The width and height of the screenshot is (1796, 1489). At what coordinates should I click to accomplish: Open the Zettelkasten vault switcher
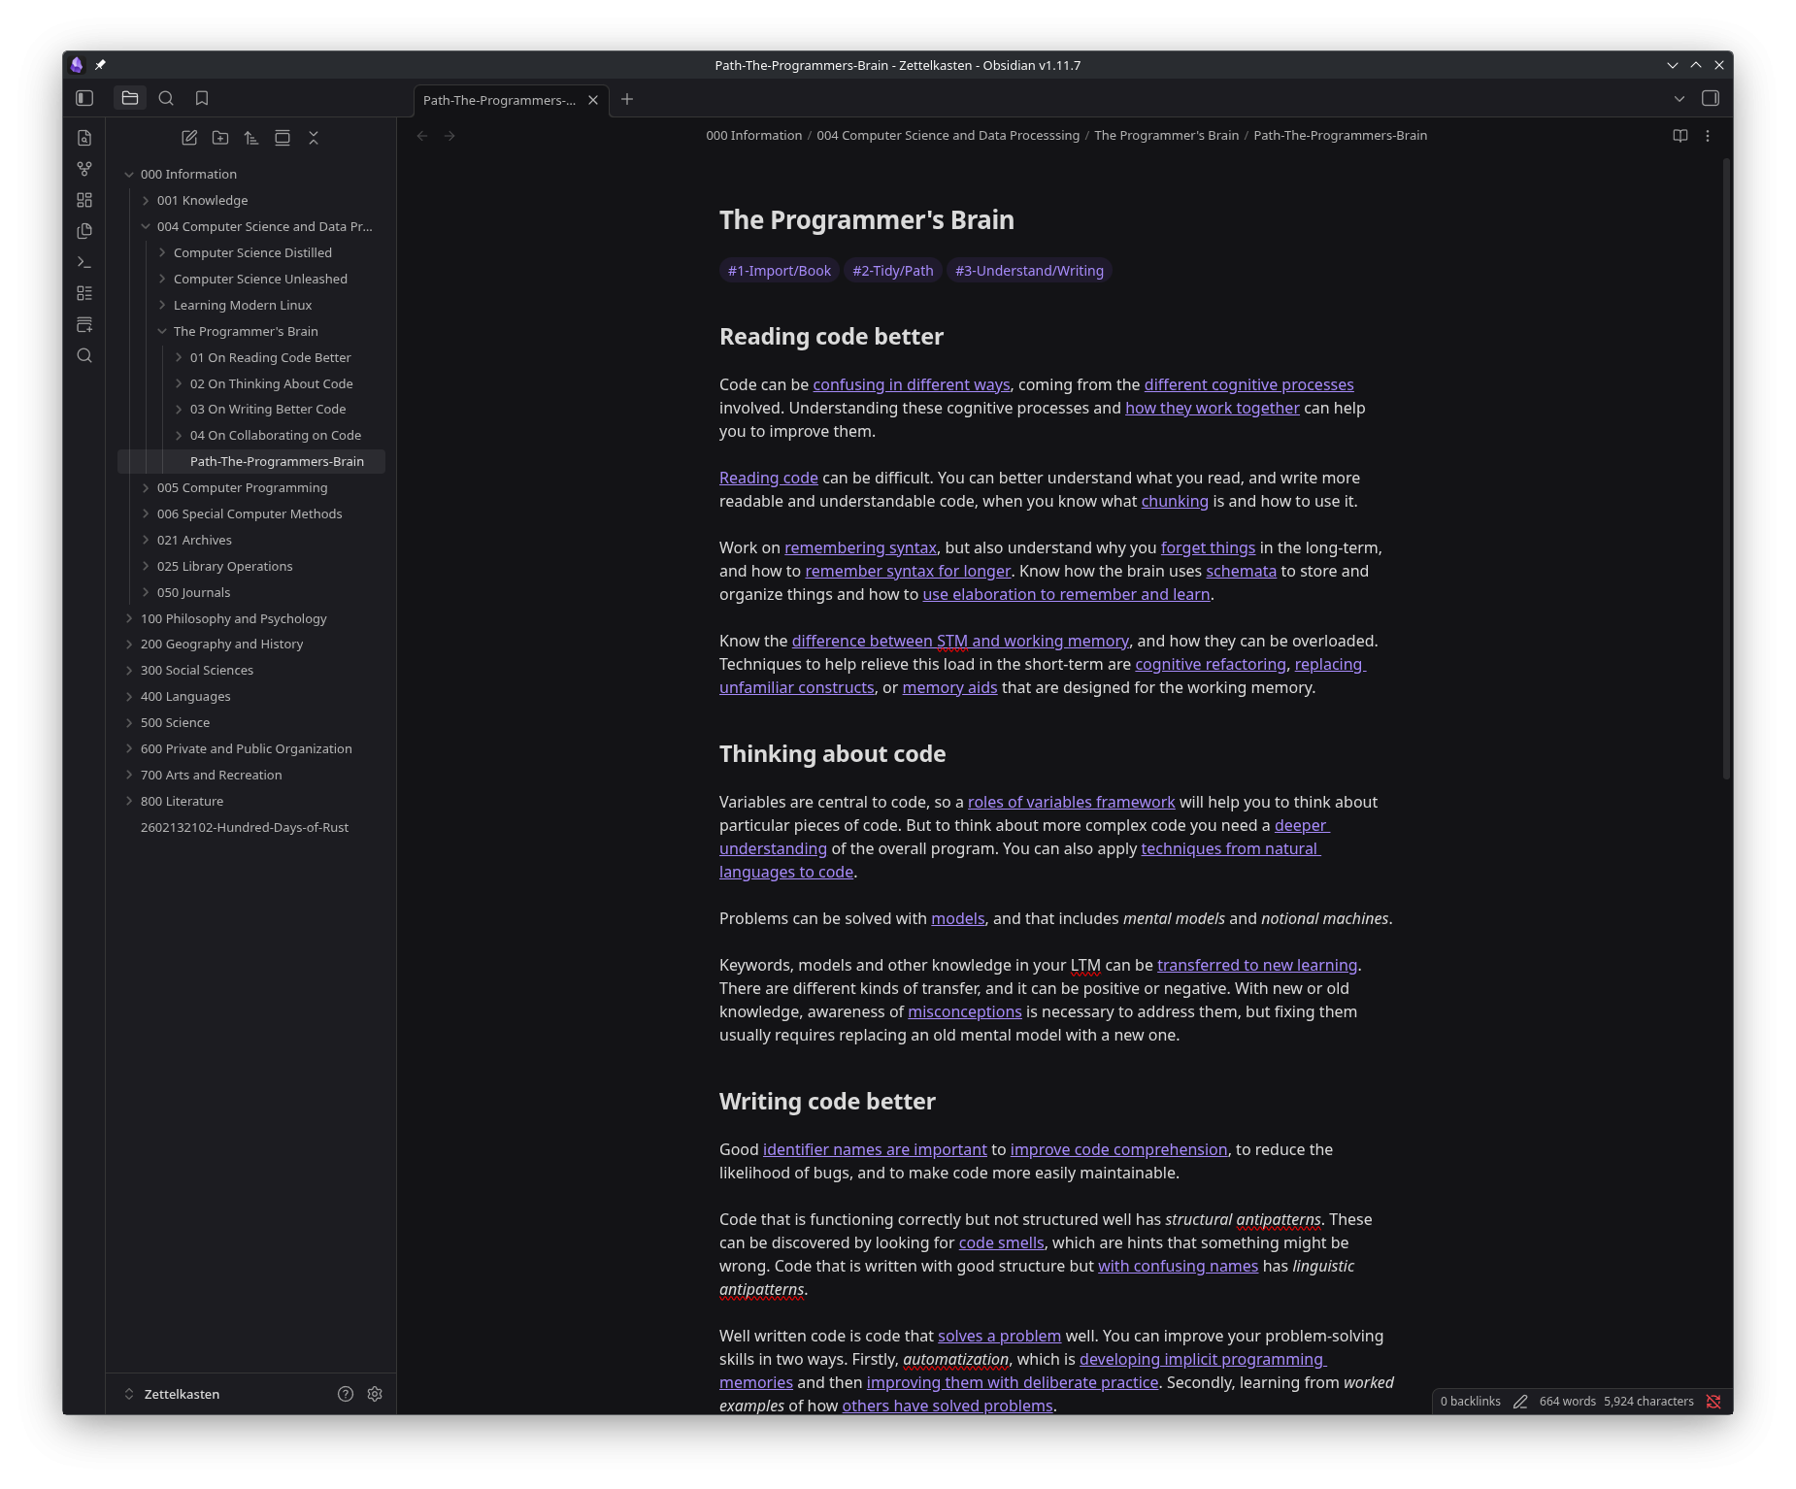(x=182, y=1394)
